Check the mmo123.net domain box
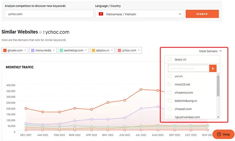 (170, 84)
